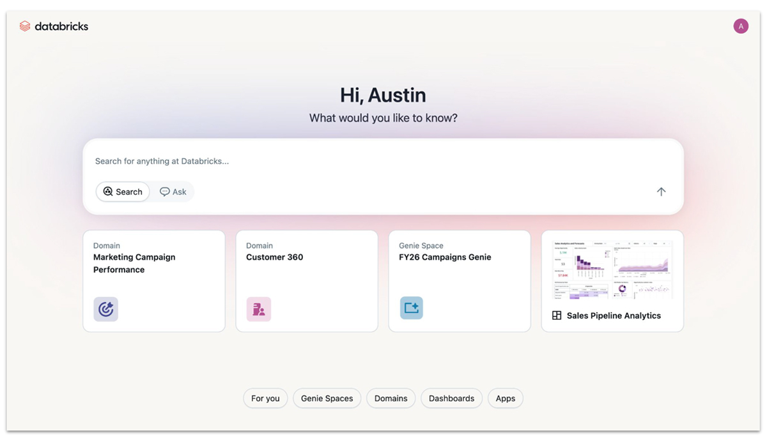Click the Databricks logo icon
The width and height of the screenshot is (767, 447).
(x=25, y=26)
